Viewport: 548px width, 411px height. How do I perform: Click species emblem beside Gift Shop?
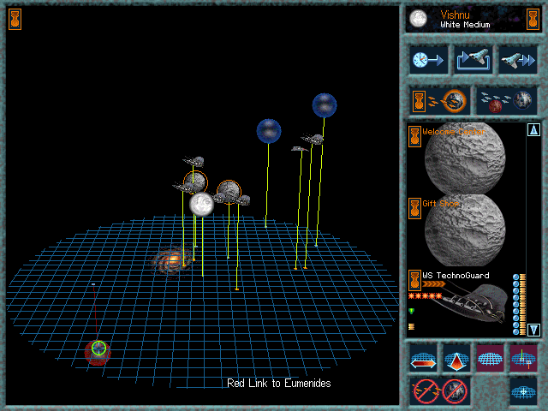pyautogui.click(x=414, y=208)
